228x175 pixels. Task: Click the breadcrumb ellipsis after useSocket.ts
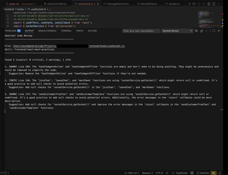click(50, 9)
